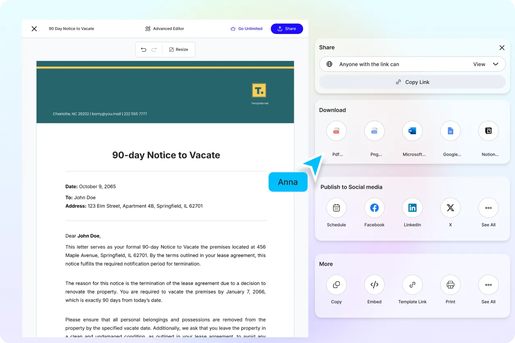
Task: Open the Advanced Editor
Action: click(164, 29)
